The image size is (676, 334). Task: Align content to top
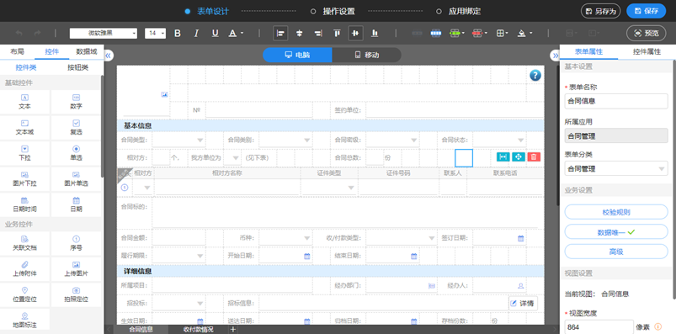pos(337,33)
